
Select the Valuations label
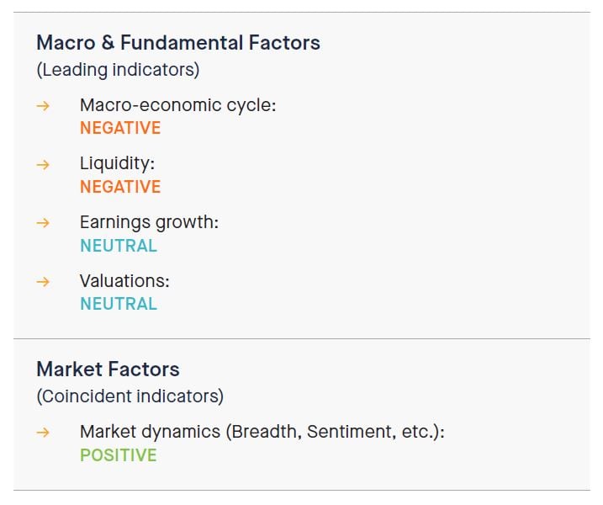124,281
